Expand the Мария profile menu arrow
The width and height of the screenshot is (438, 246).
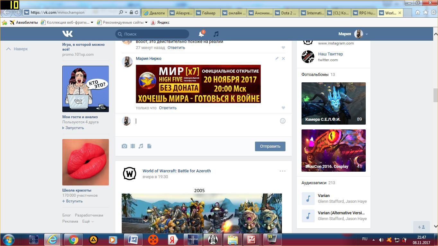366,34
